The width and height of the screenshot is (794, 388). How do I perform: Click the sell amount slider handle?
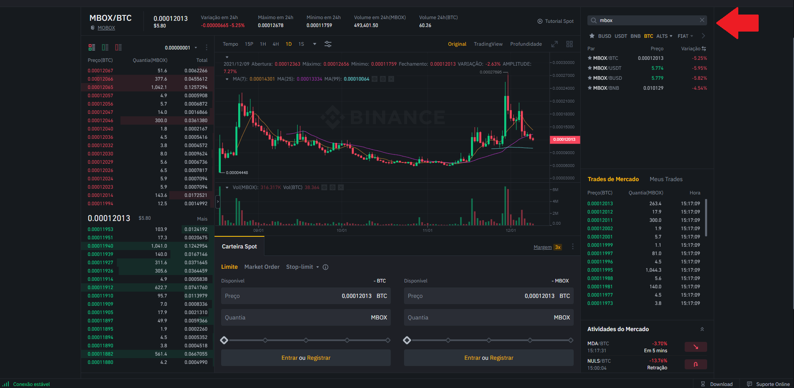click(x=407, y=340)
